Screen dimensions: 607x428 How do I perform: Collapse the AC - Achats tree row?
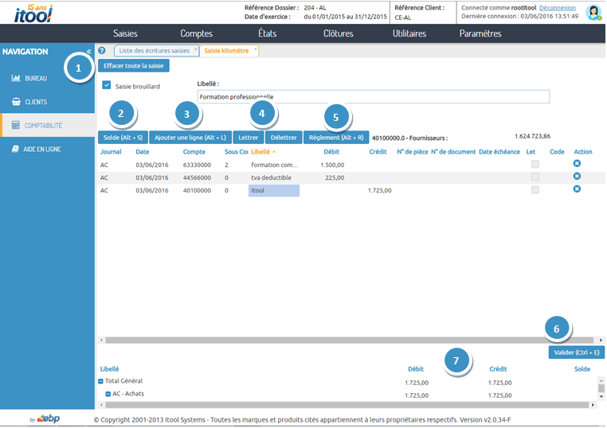coord(108,395)
